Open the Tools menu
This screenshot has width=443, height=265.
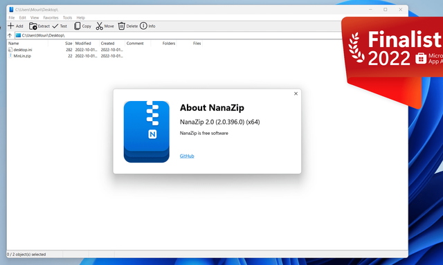(67, 17)
